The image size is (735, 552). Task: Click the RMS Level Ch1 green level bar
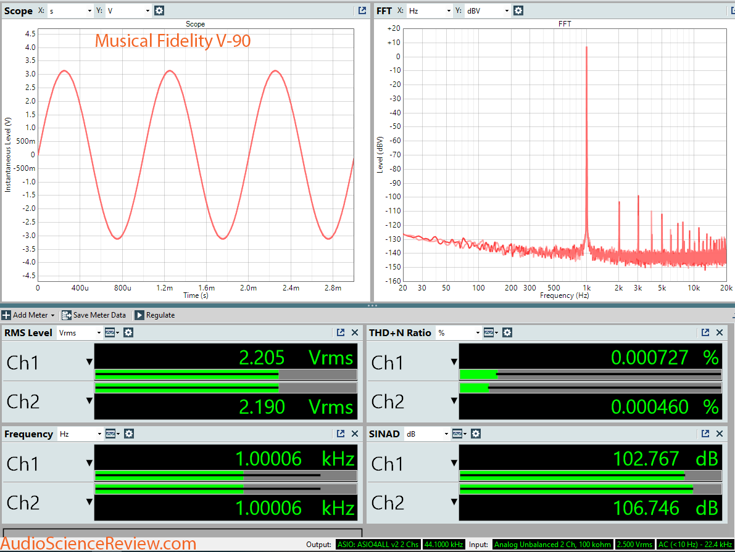pos(225,374)
